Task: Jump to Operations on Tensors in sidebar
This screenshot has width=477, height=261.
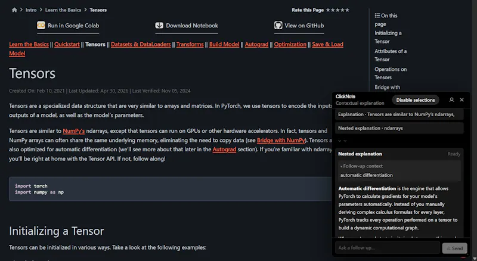Action: point(391,73)
